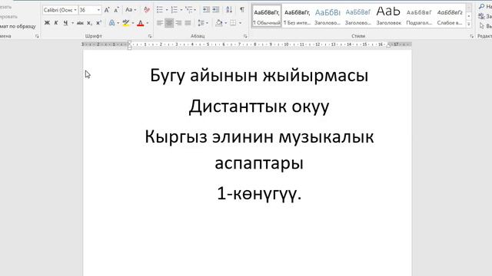
Task: Expand the shading color arrow
Action: (x=225, y=23)
